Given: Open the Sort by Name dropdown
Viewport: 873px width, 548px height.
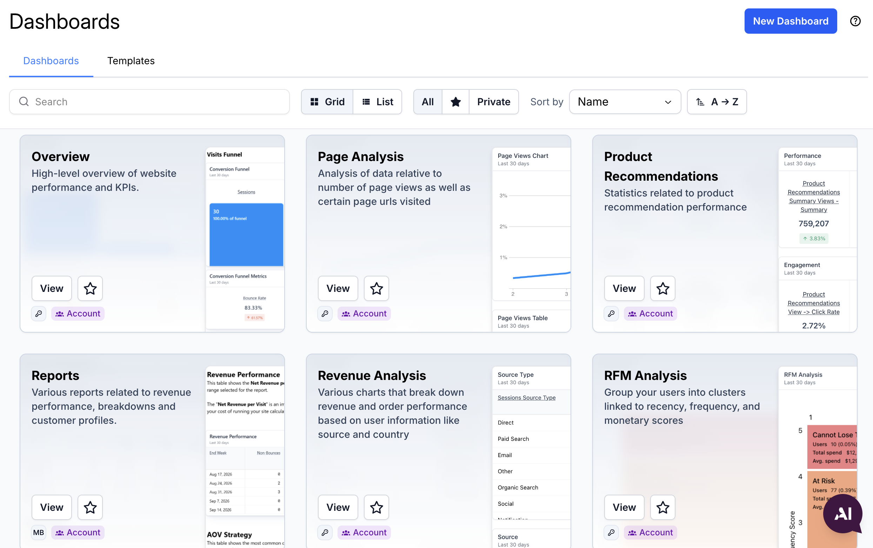Looking at the screenshot, I should (x=625, y=102).
